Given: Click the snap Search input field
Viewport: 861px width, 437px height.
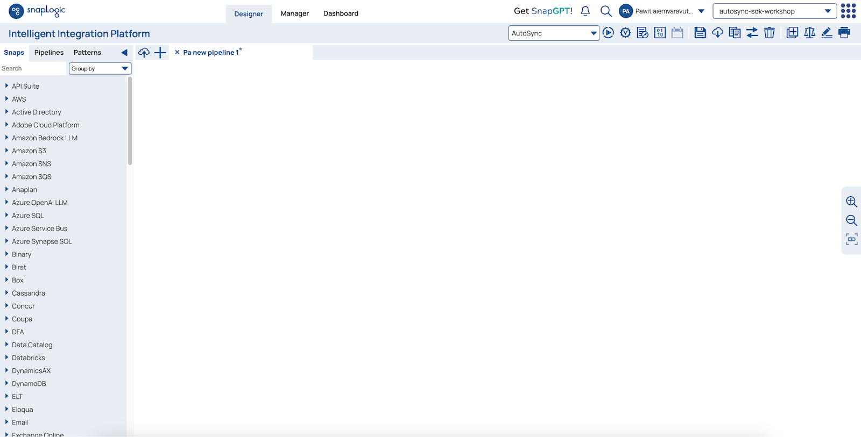Looking at the screenshot, I should click(x=32, y=69).
